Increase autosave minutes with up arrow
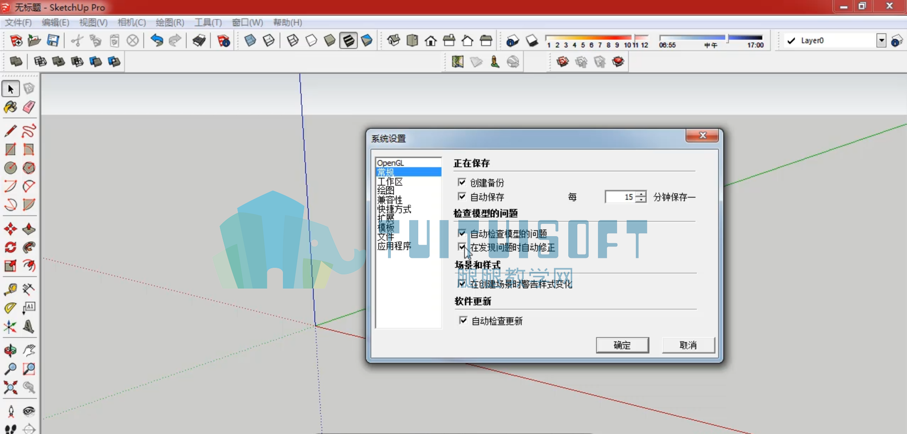This screenshot has width=907, height=434. click(x=641, y=194)
